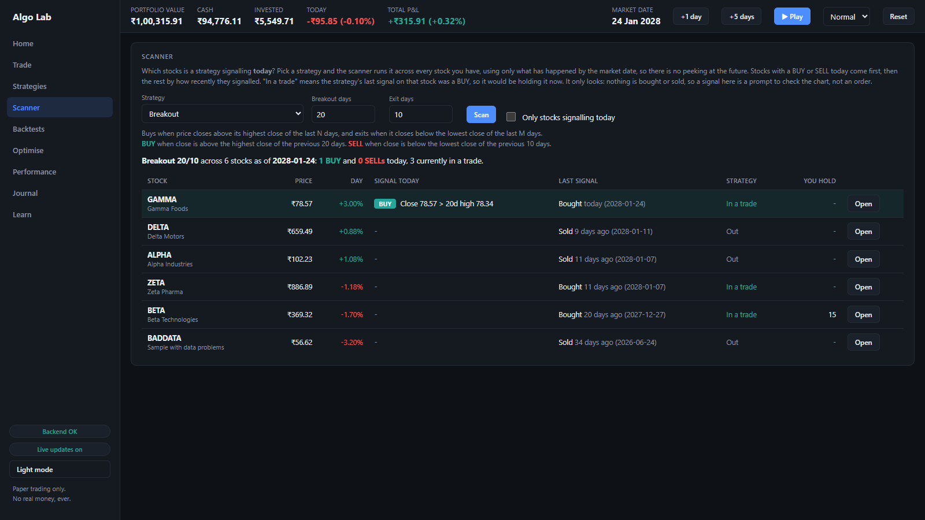Focus the Breakout days input field
Screen dimensions: 925x520
pos(343,114)
